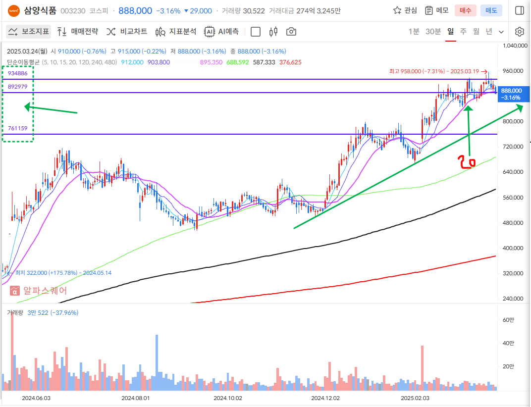Viewport: 531px width, 407px height.
Task: Click the red 480-day average value 376,625
Action: point(290,62)
